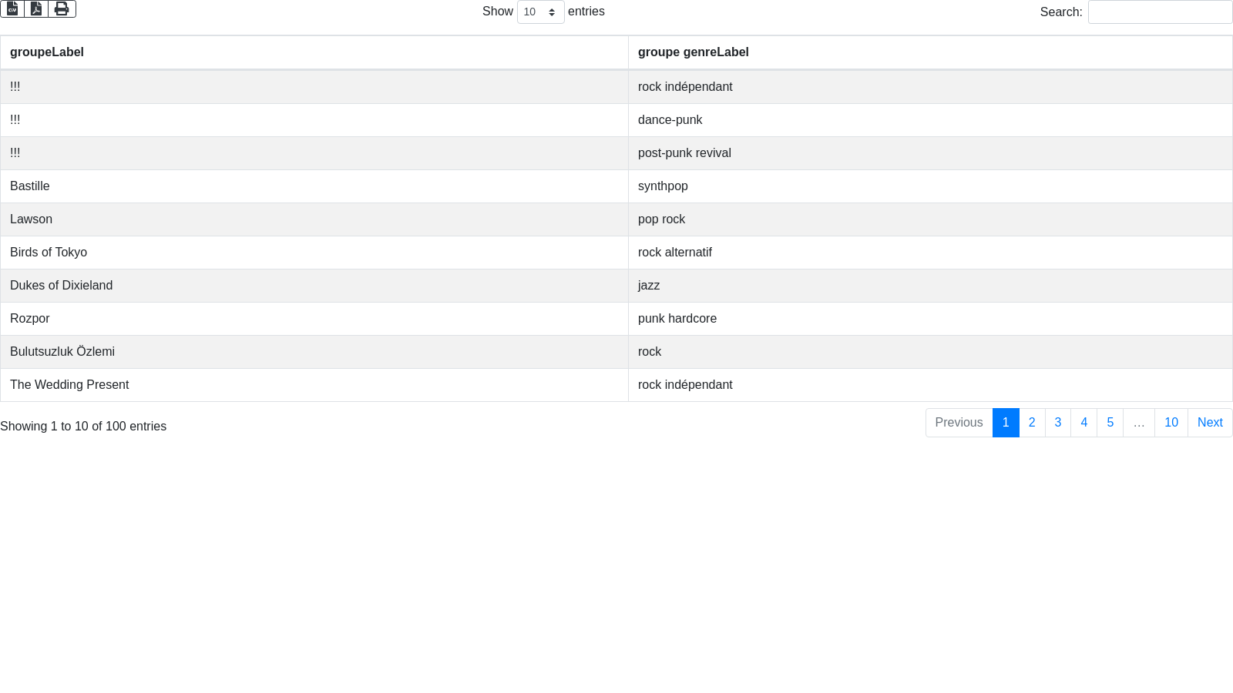Focus the Search input field
Screen dimensions: 1233x693
[1160, 12]
